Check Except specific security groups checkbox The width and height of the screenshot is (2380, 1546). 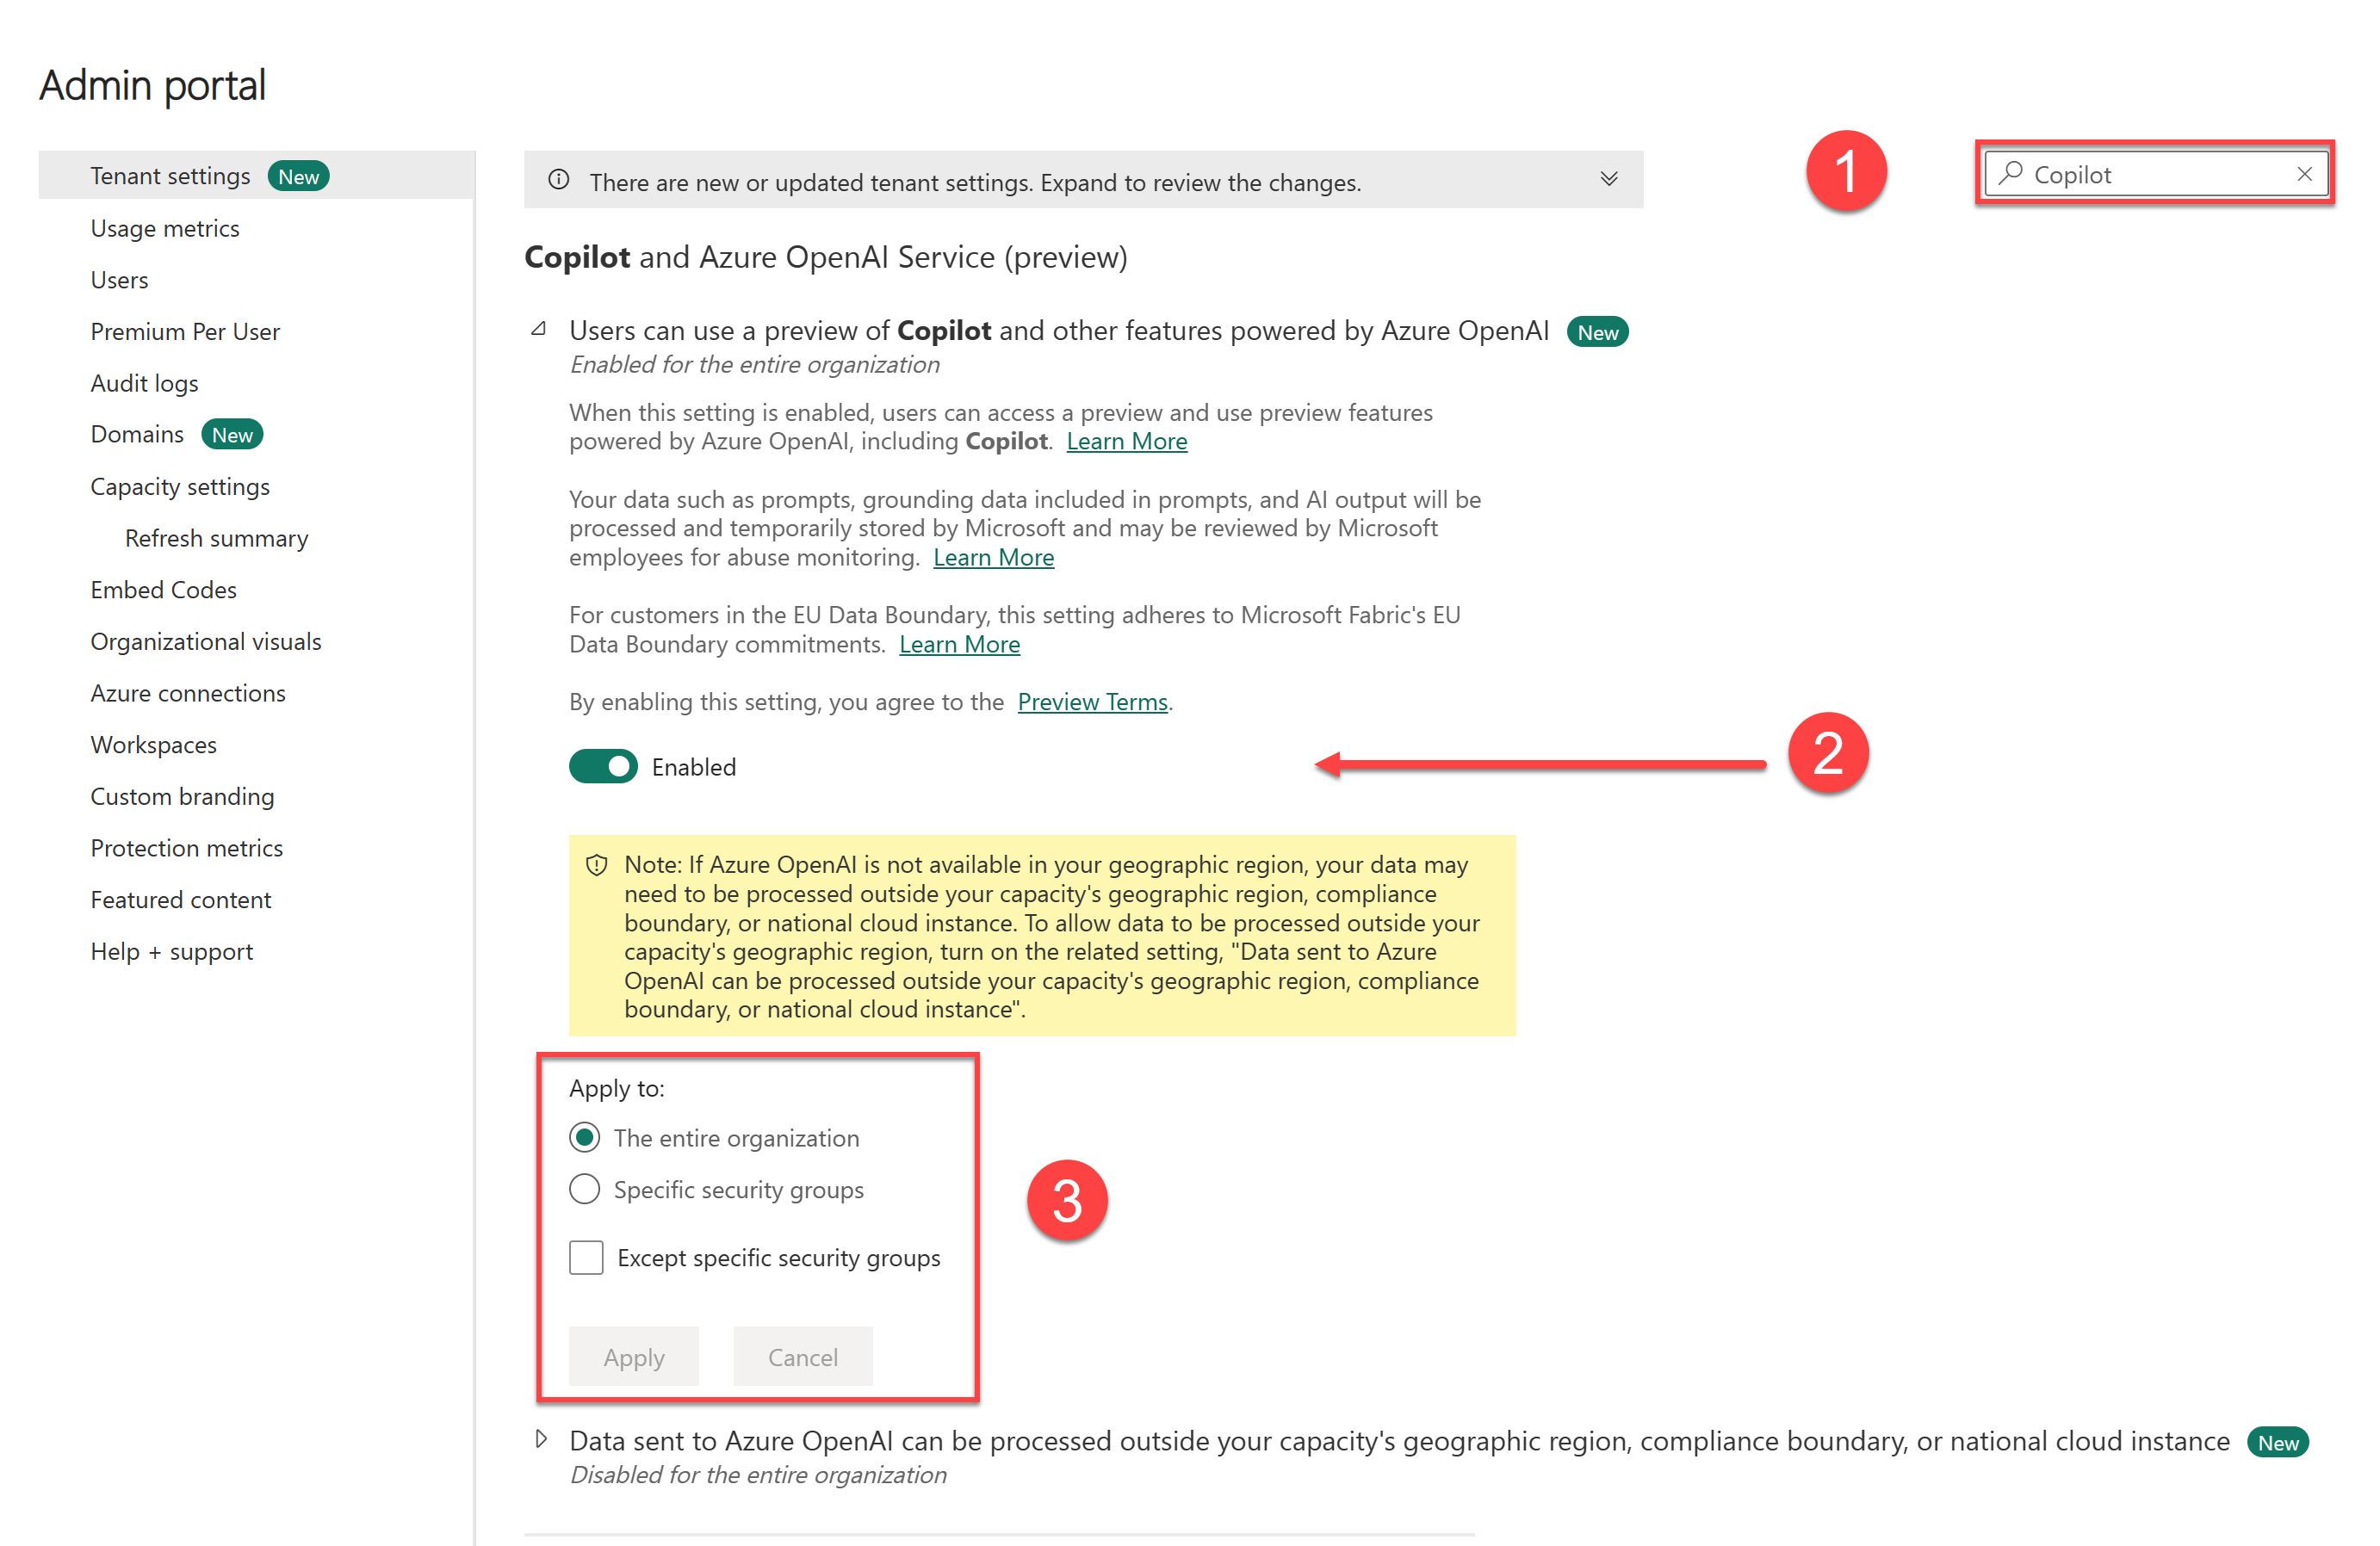point(586,1257)
